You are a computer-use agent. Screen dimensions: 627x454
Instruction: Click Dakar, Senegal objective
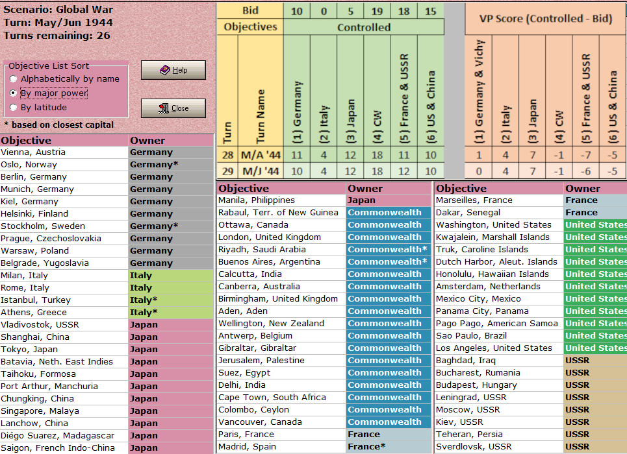498,213
